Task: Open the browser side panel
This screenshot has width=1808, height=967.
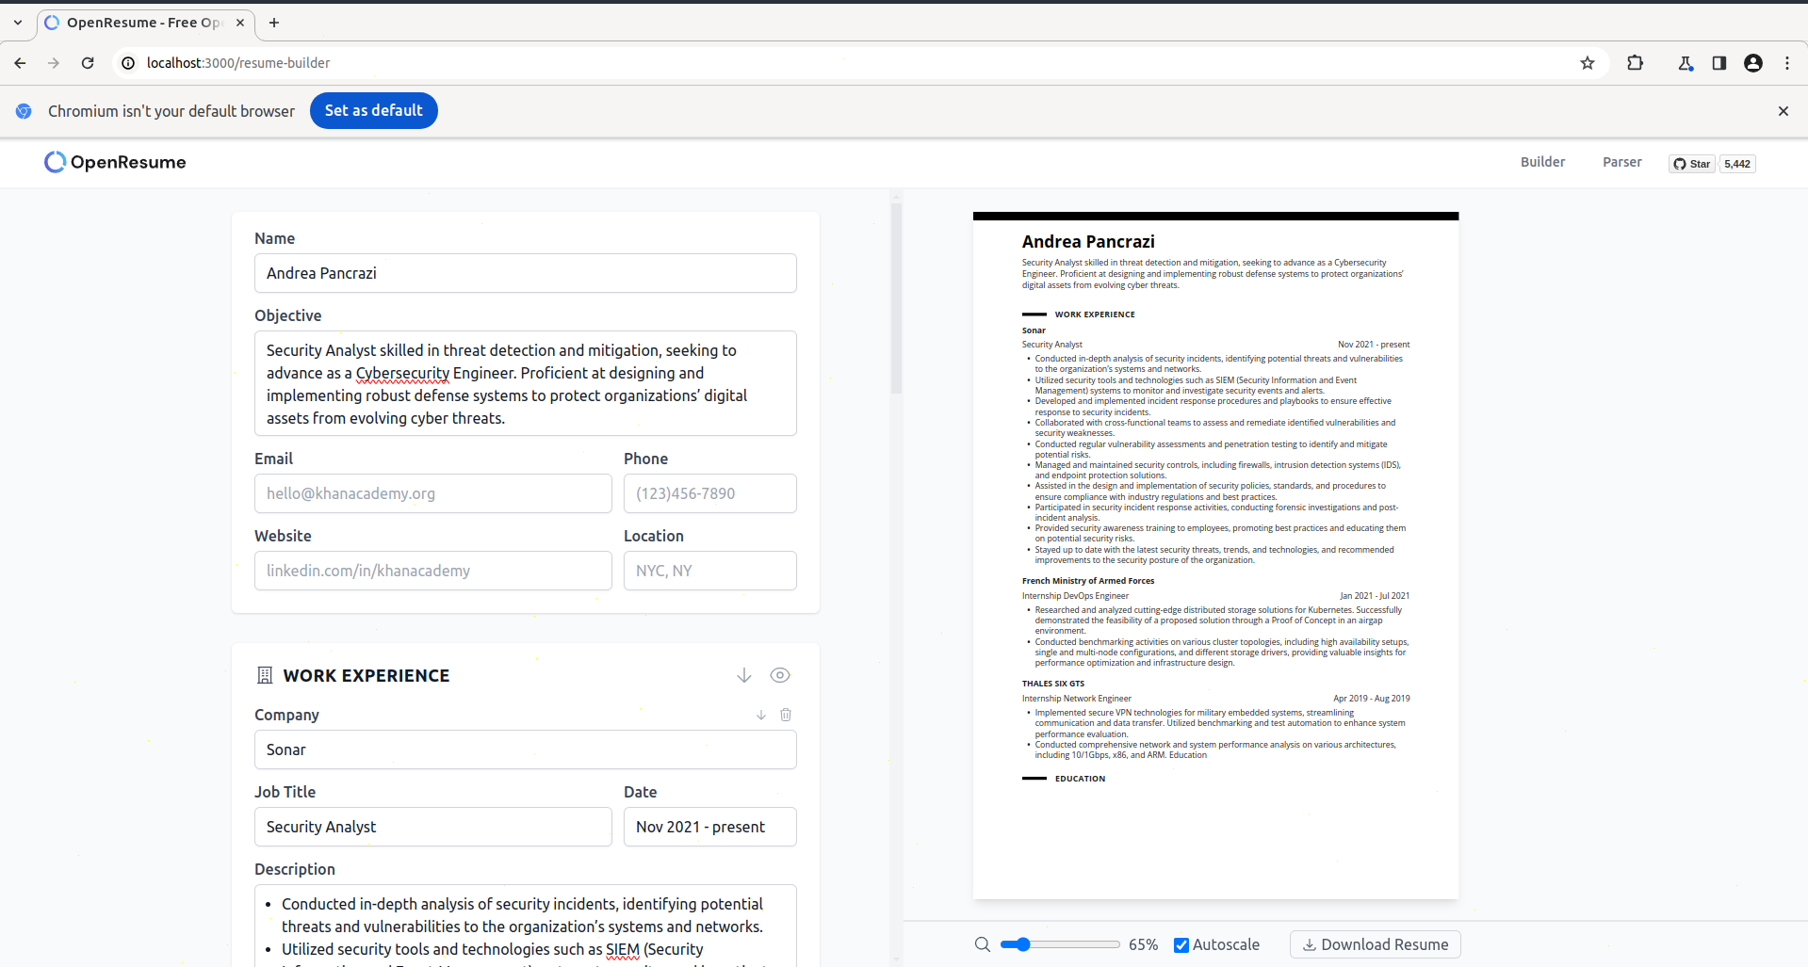Action: 1719,63
